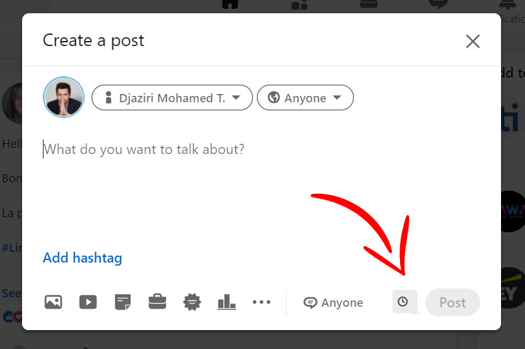The image size is (525, 349).
Task: Close the Create a post dialog
Action: 473,42
